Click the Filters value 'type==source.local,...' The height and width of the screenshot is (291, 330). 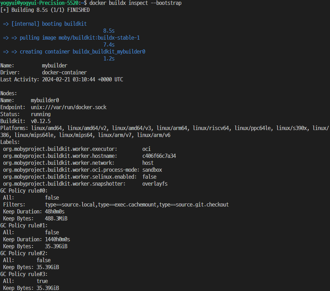click(x=137, y=204)
